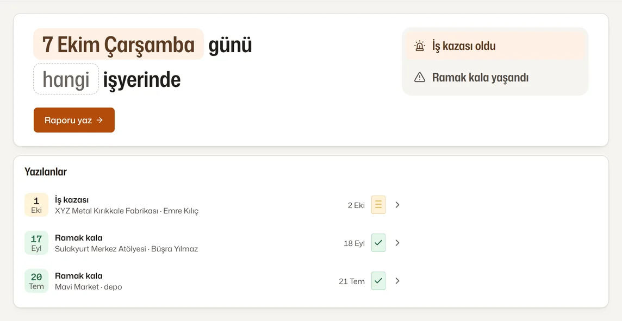Screen dimensions: 622x321
Task: Choose the Ramak kala yaşandı option
Action: click(x=495, y=77)
